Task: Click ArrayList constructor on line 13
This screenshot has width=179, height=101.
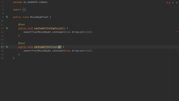Action: coord(78,32)
